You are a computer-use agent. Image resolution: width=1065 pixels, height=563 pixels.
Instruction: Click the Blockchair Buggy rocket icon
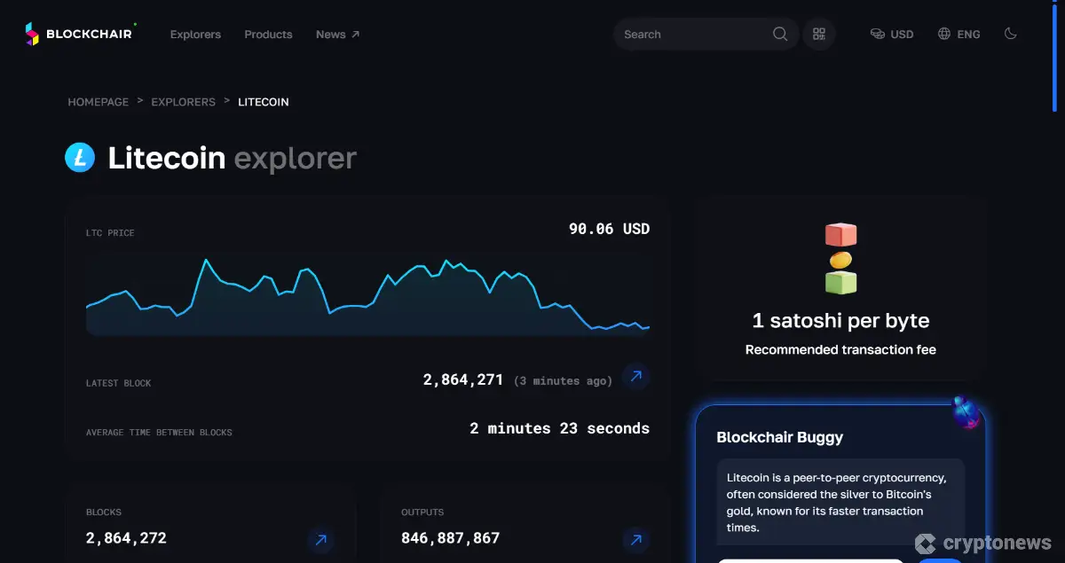pos(966,413)
